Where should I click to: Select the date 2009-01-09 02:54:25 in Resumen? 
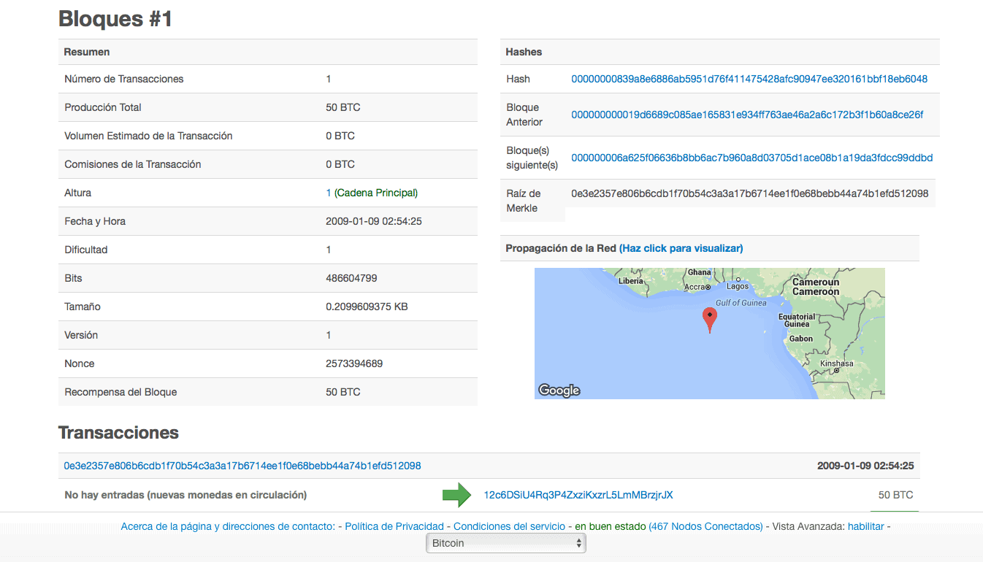(x=374, y=221)
